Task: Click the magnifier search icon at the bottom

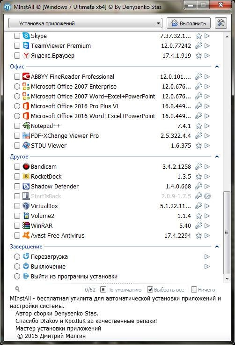Action: click(17, 289)
